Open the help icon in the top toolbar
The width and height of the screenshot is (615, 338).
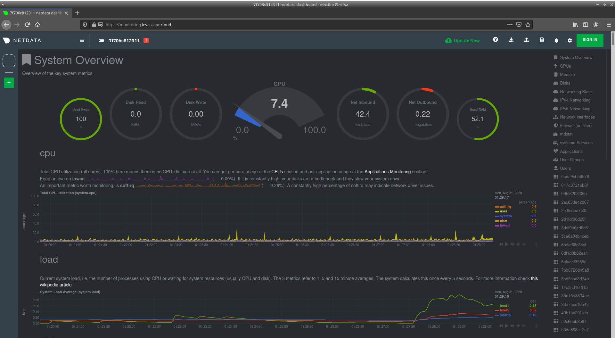click(496, 40)
